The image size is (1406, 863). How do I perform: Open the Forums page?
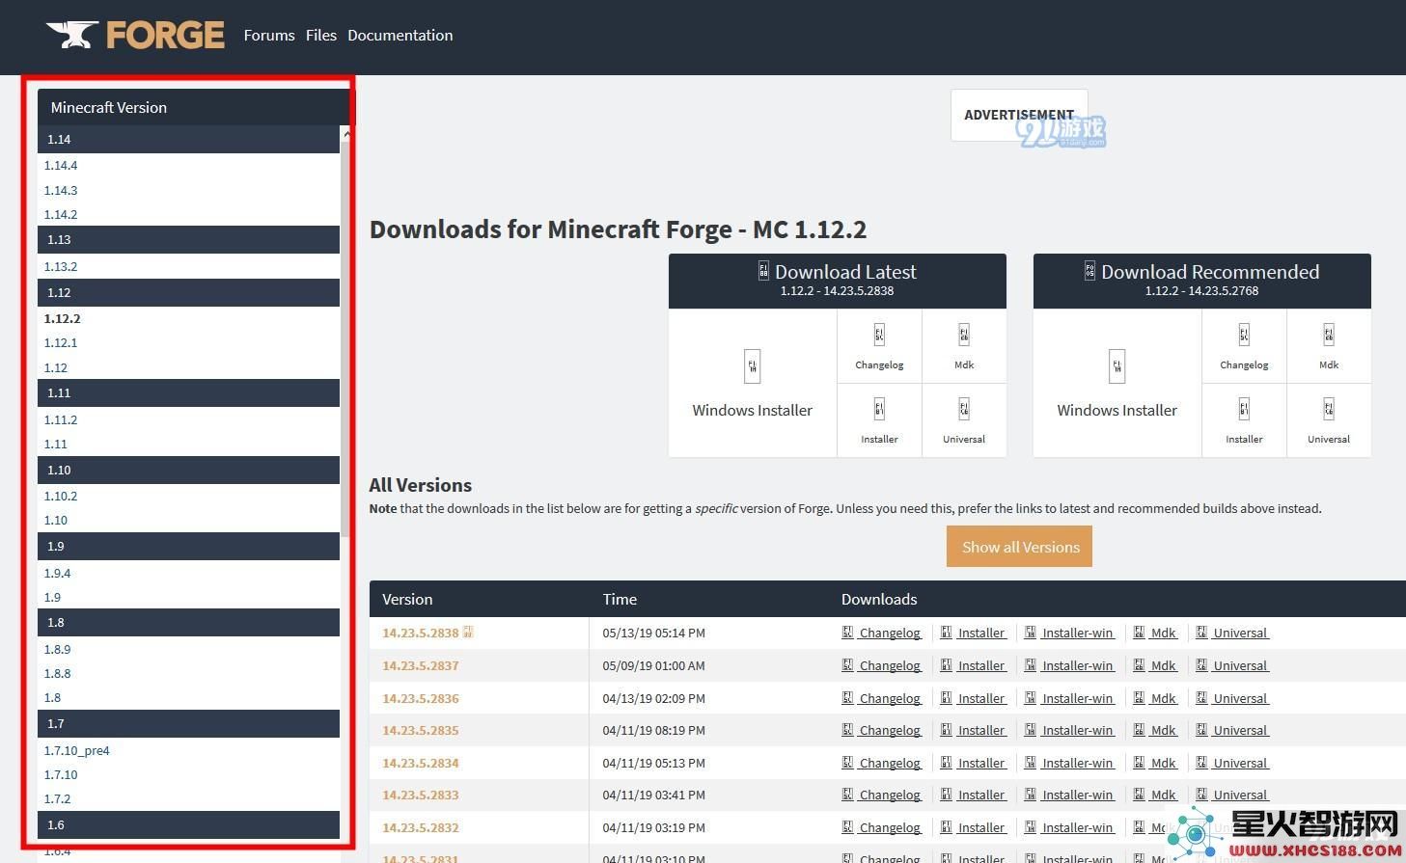269,36
